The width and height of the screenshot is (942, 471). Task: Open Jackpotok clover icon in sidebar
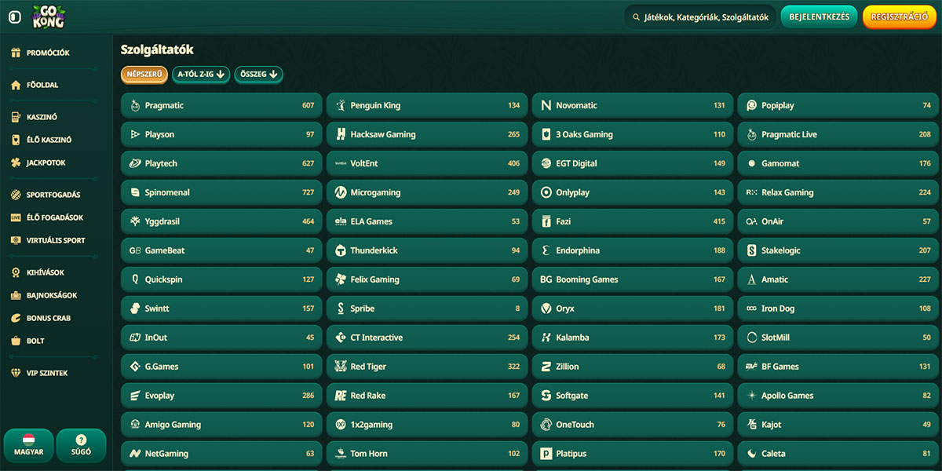pyautogui.click(x=16, y=162)
